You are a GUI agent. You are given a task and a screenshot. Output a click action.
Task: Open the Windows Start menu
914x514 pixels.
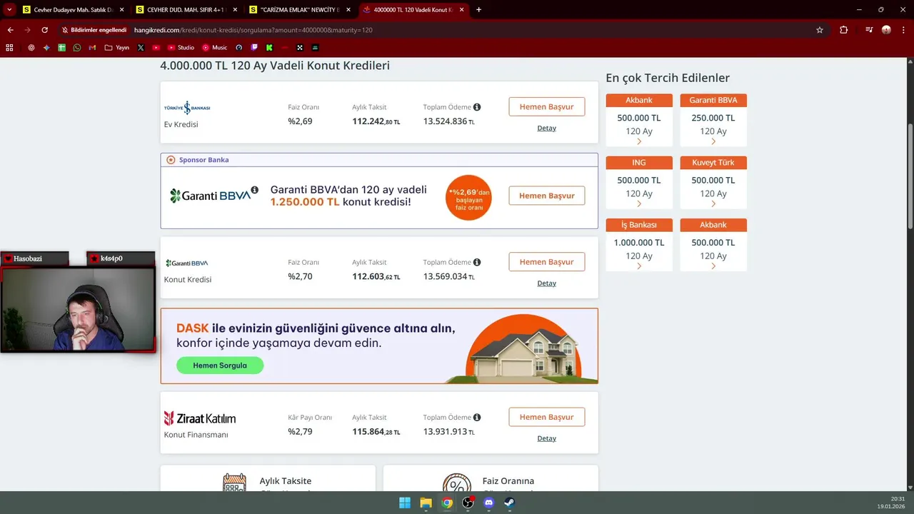coord(405,503)
